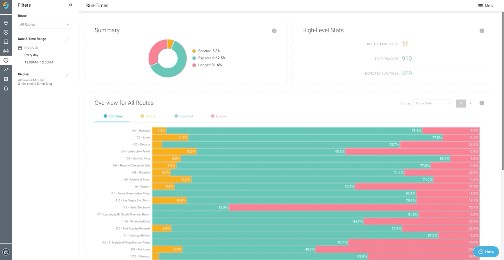Click the Routes Monitored value 35
504x260 pixels.
pyautogui.click(x=405, y=44)
